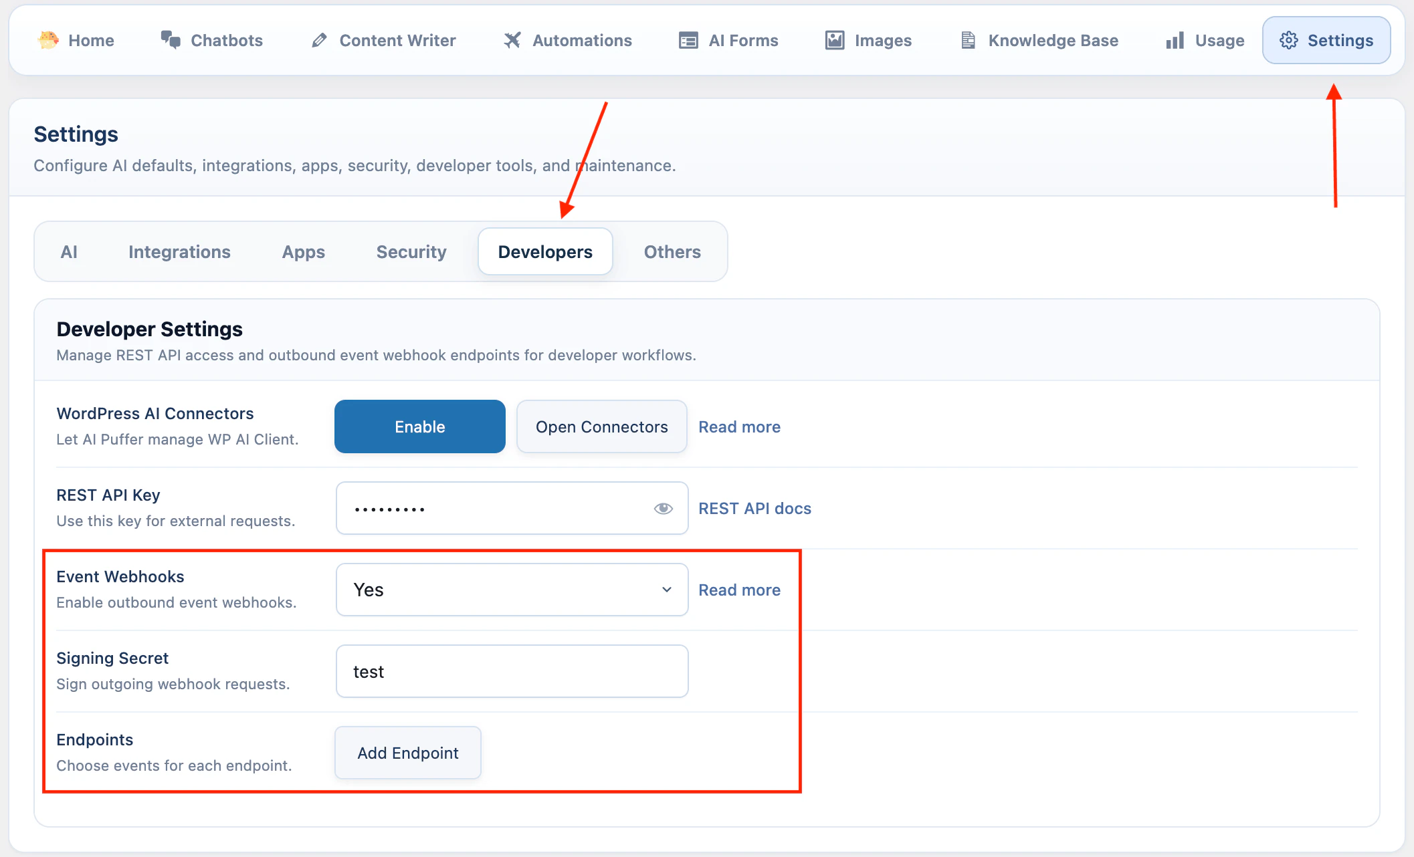
Task: Open AI Forms page
Action: pyautogui.click(x=729, y=40)
